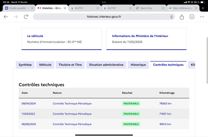Open the Synthèse tab
This screenshot has width=208, height=137.
(25, 65)
